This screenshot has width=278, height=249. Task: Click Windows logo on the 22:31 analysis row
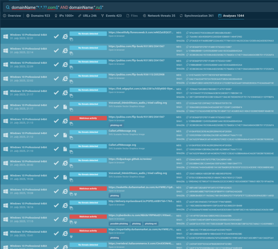point(5,36)
